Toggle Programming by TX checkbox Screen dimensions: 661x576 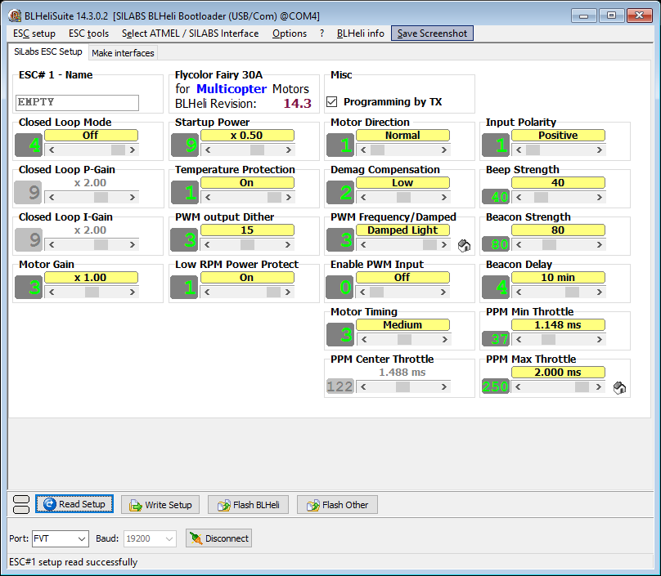tap(332, 102)
